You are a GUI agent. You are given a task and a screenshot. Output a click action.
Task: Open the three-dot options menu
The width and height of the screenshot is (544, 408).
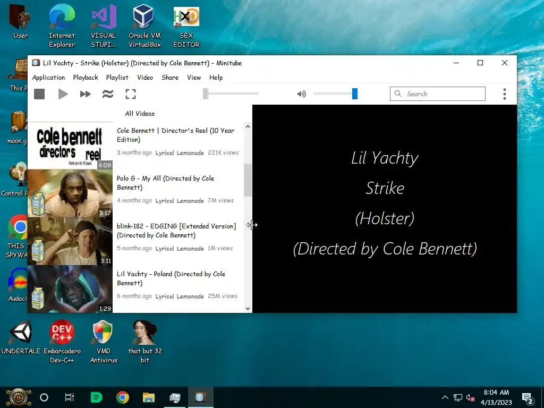[x=505, y=94]
